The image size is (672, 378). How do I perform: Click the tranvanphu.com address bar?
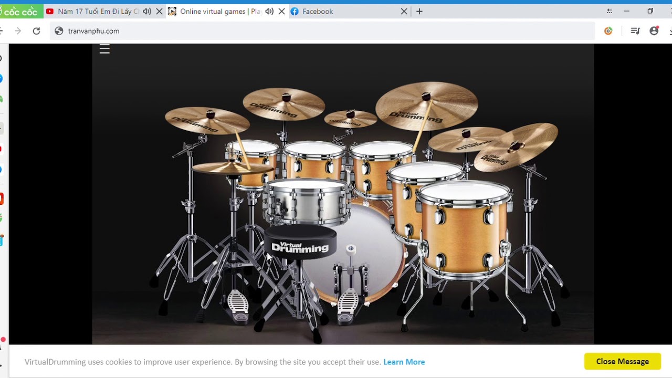[323, 31]
